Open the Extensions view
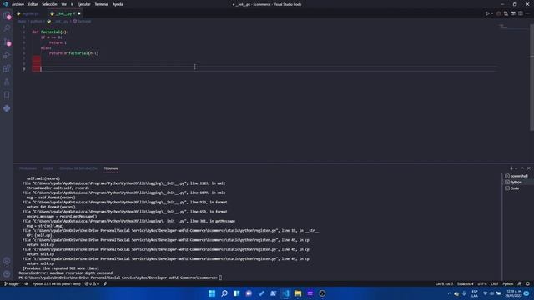Screen dimensions: 534x300 [7, 68]
